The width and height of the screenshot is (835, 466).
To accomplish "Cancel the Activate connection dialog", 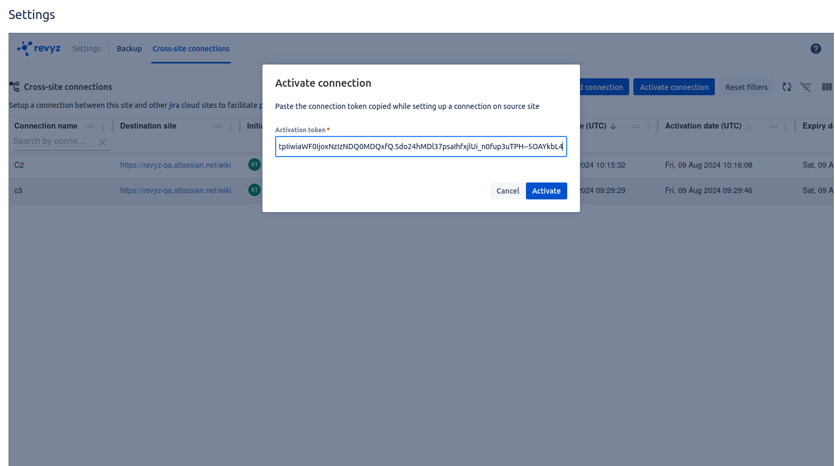I will [507, 191].
